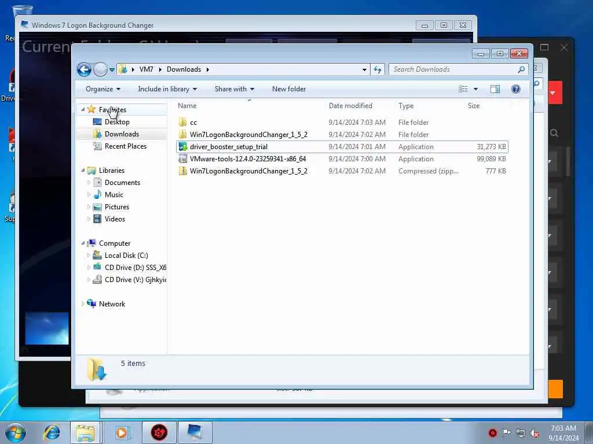Viewport: 593px width, 444px height.
Task: Collapse the Computer section
Action: [83, 243]
